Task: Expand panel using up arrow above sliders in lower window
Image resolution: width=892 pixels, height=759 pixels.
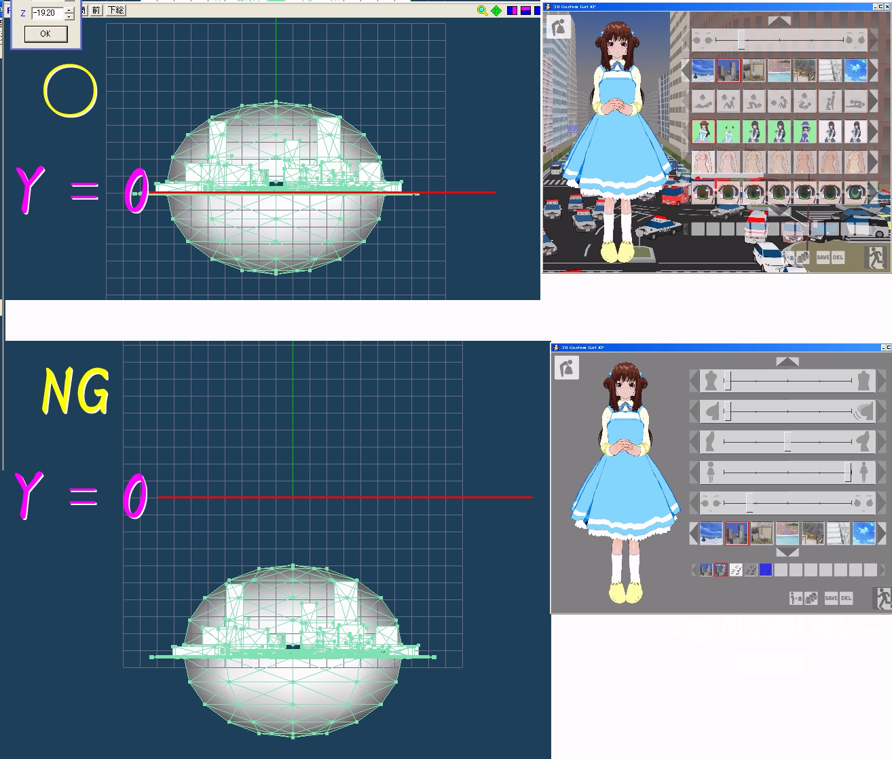Action: (x=787, y=362)
